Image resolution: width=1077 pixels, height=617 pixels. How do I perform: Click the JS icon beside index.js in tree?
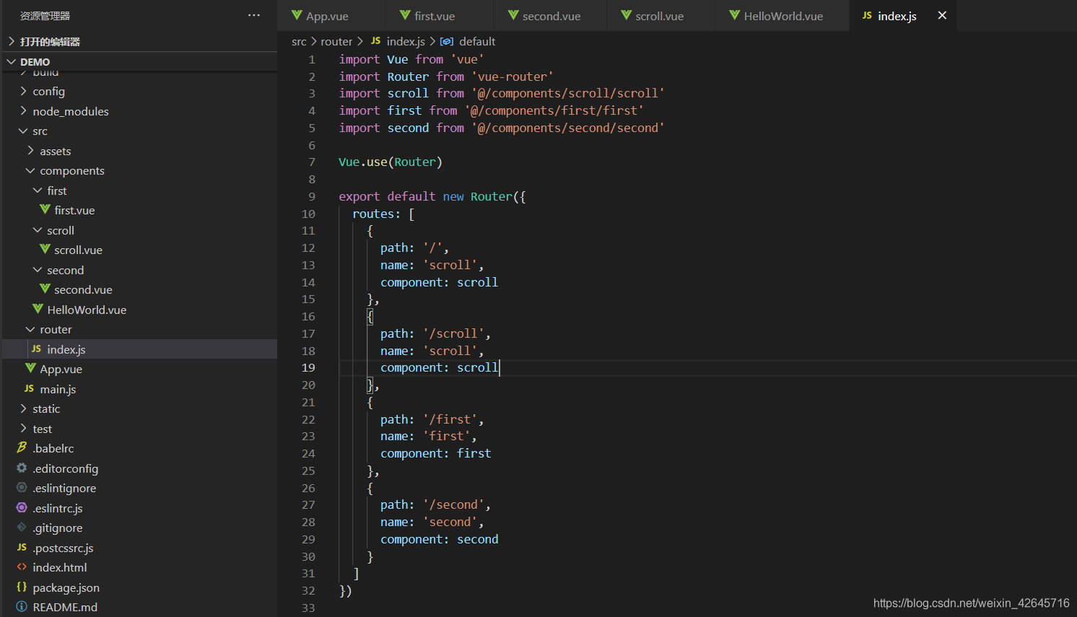pyautogui.click(x=37, y=349)
